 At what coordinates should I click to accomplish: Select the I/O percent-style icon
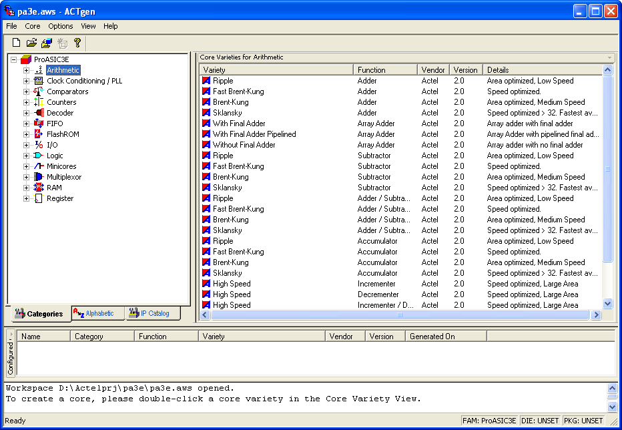click(x=39, y=145)
